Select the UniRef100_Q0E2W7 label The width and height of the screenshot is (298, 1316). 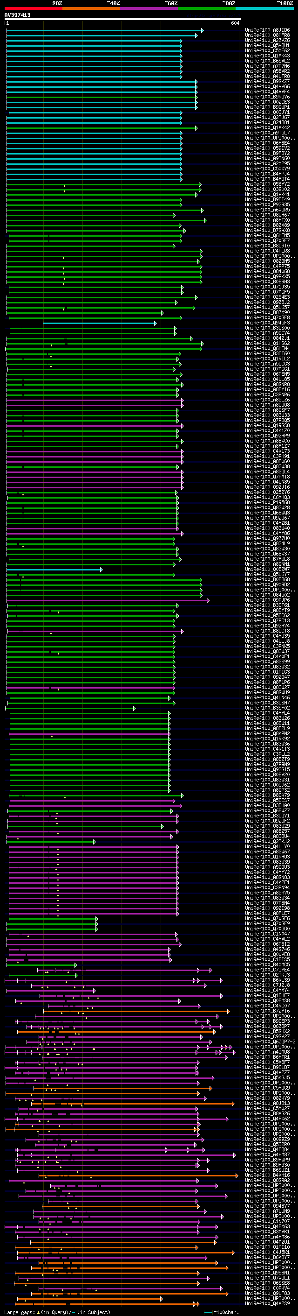coord(267,569)
